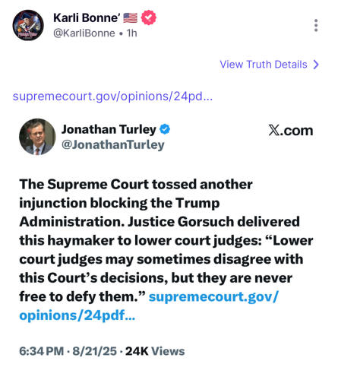
Task: Click the 24K Views count
Action: [x=155, y=351]
